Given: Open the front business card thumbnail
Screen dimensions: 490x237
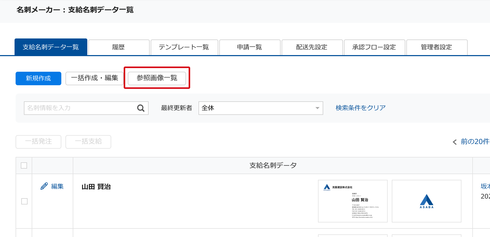Looking at the screenshot, I should coord(353,201).
